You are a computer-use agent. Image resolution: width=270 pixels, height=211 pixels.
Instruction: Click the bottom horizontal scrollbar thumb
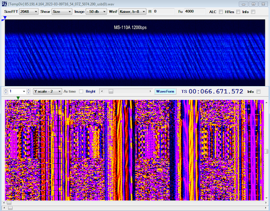10,208
